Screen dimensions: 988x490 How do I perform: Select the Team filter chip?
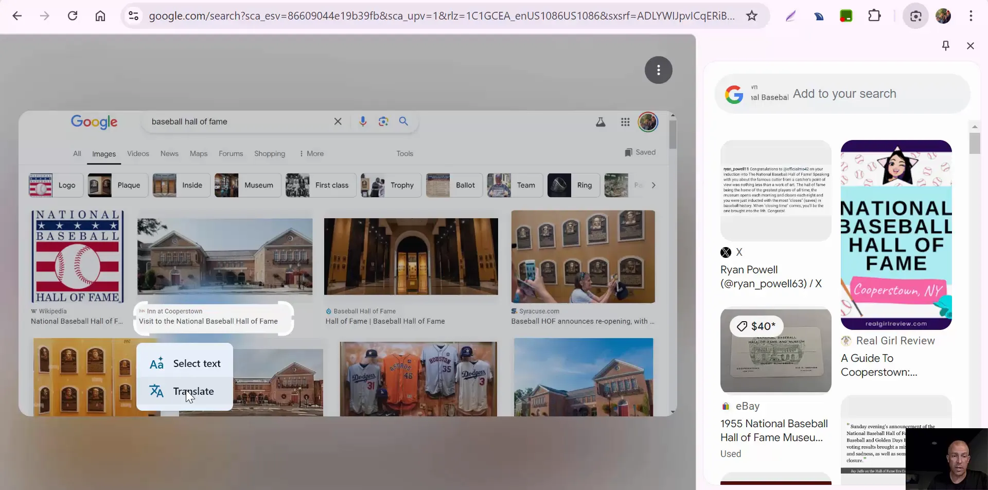515,185
